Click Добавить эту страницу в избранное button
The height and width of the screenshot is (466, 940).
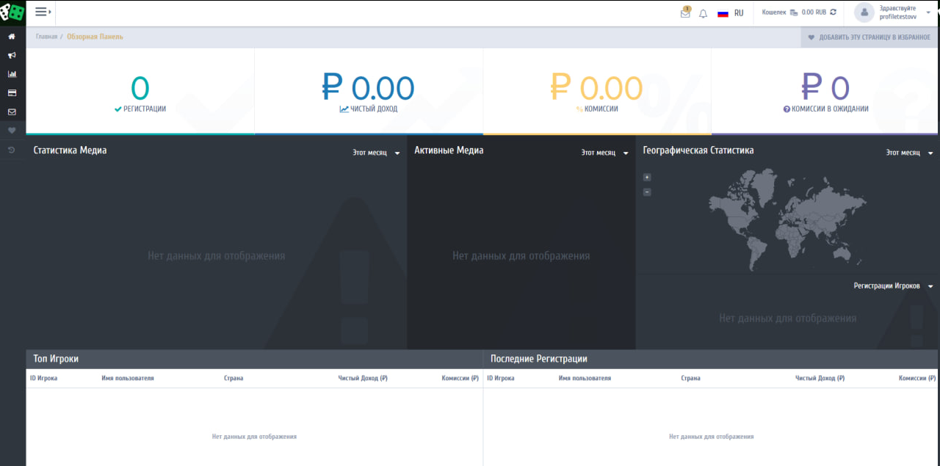pos(869,37)
